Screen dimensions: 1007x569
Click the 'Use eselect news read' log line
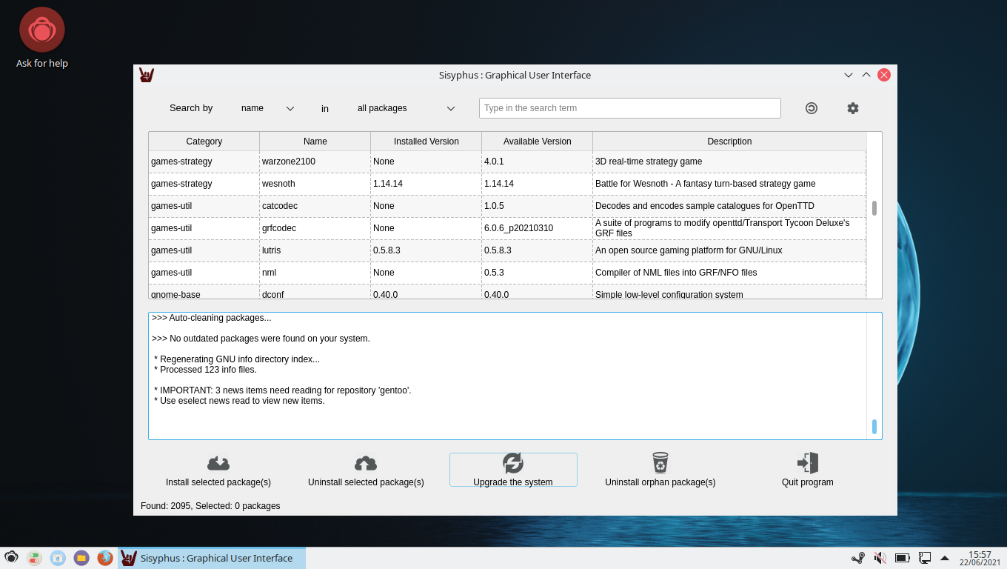point(239,401)
